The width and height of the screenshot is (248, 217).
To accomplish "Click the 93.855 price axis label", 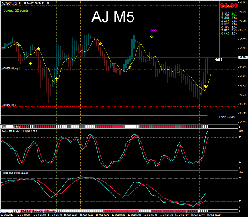I will [243, 39].
